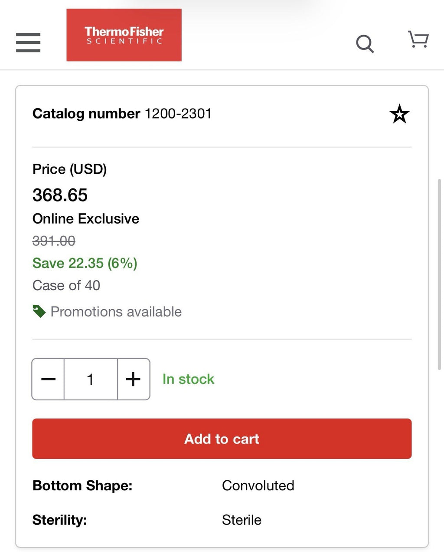
Task: Increase quantity with the plus button
Action: coord(134,379)
